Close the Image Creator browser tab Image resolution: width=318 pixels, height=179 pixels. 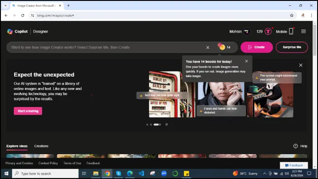coord(60,5)
